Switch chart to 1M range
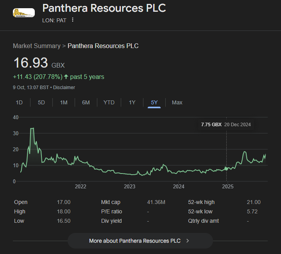281x254 pixels. [x=64, y=102]
